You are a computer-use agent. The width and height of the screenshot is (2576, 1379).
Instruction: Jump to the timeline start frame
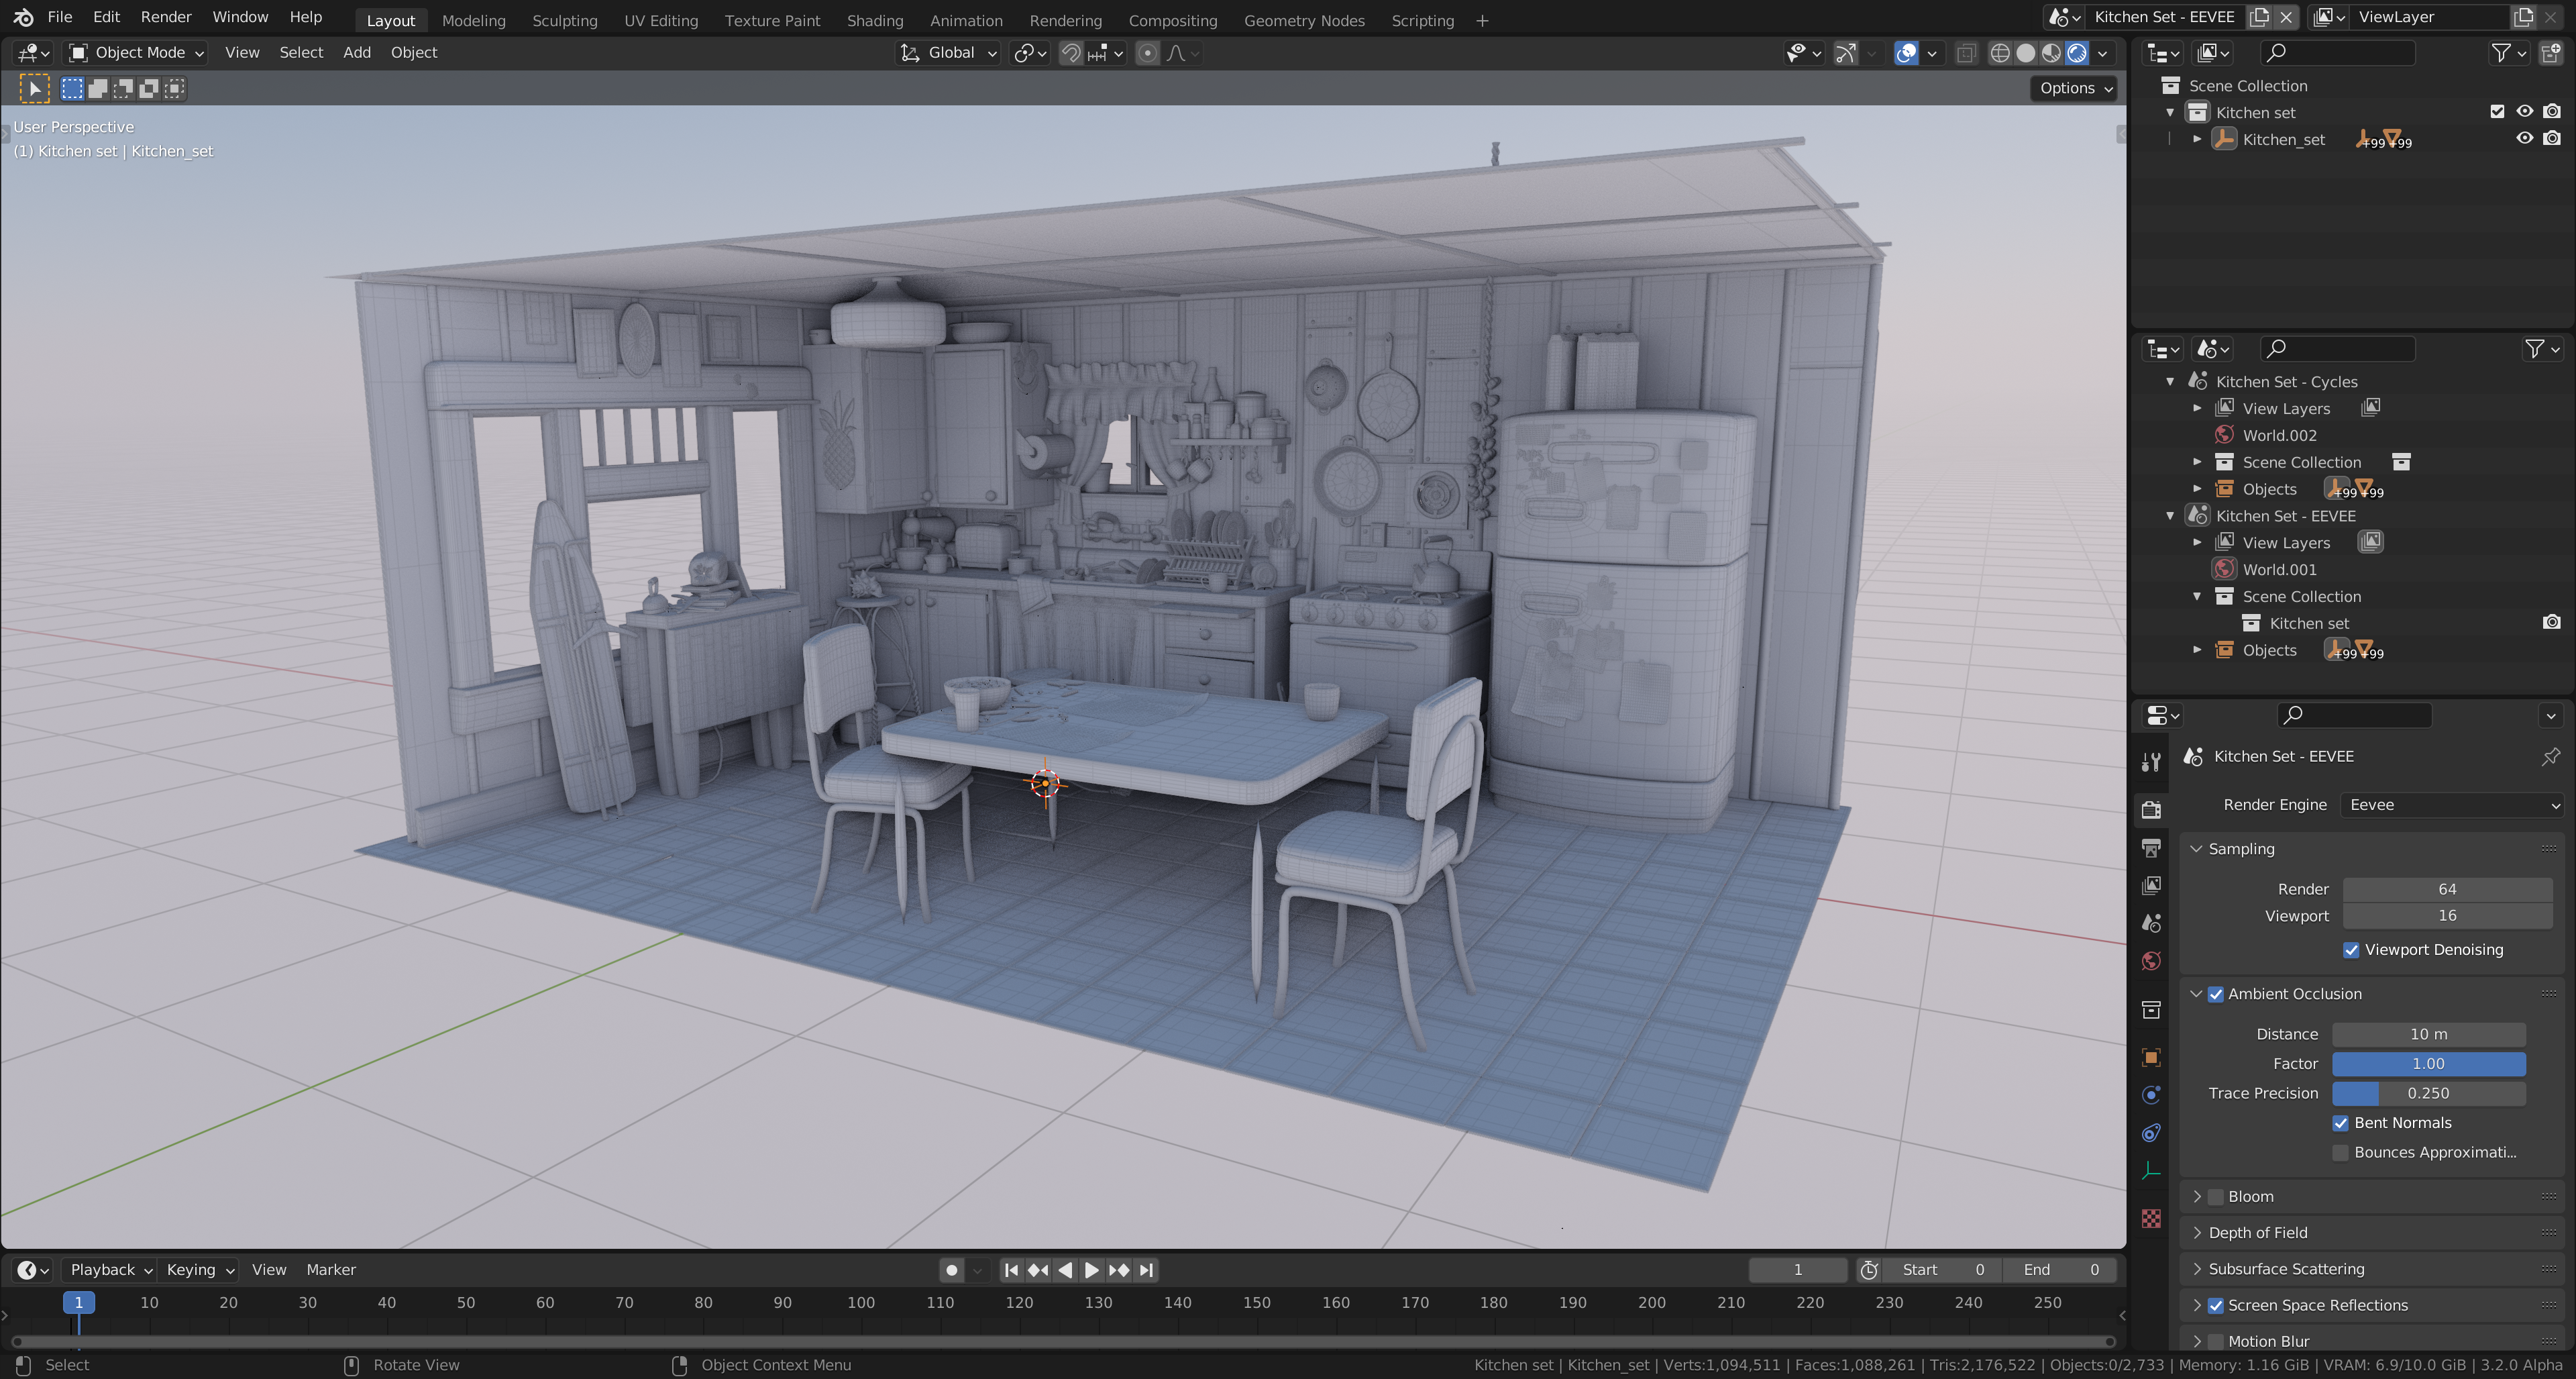pos(1011,1270)
